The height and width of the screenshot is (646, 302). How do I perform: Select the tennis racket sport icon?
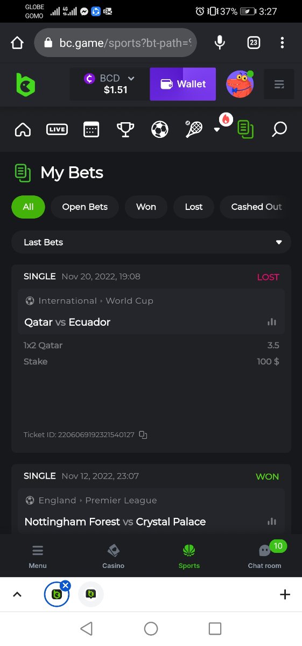pos(194,129)
